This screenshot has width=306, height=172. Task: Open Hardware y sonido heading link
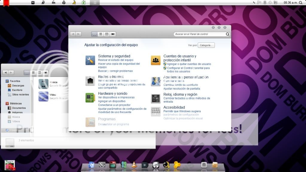click(x=112, y=94)
